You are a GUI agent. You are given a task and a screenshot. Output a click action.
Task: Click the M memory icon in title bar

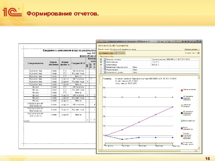(x=183, y=41)
